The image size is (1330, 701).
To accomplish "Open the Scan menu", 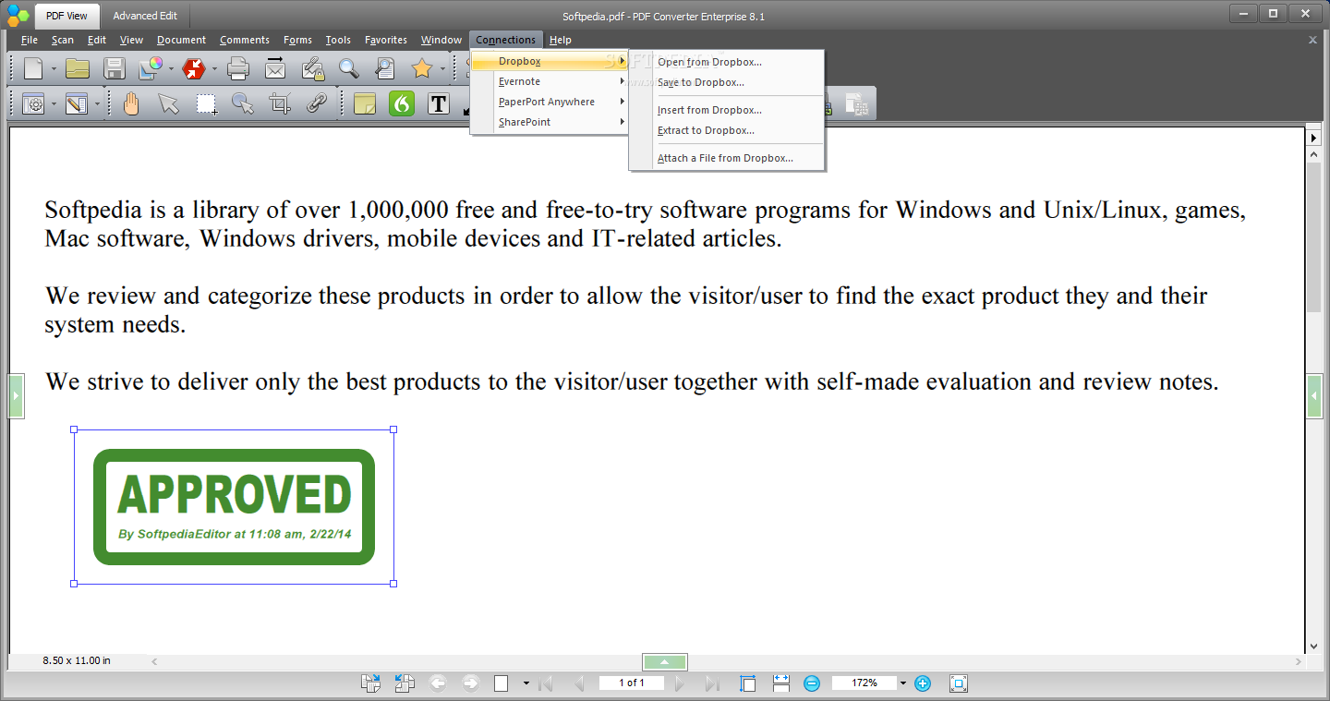I will click(x=63, y=40).
